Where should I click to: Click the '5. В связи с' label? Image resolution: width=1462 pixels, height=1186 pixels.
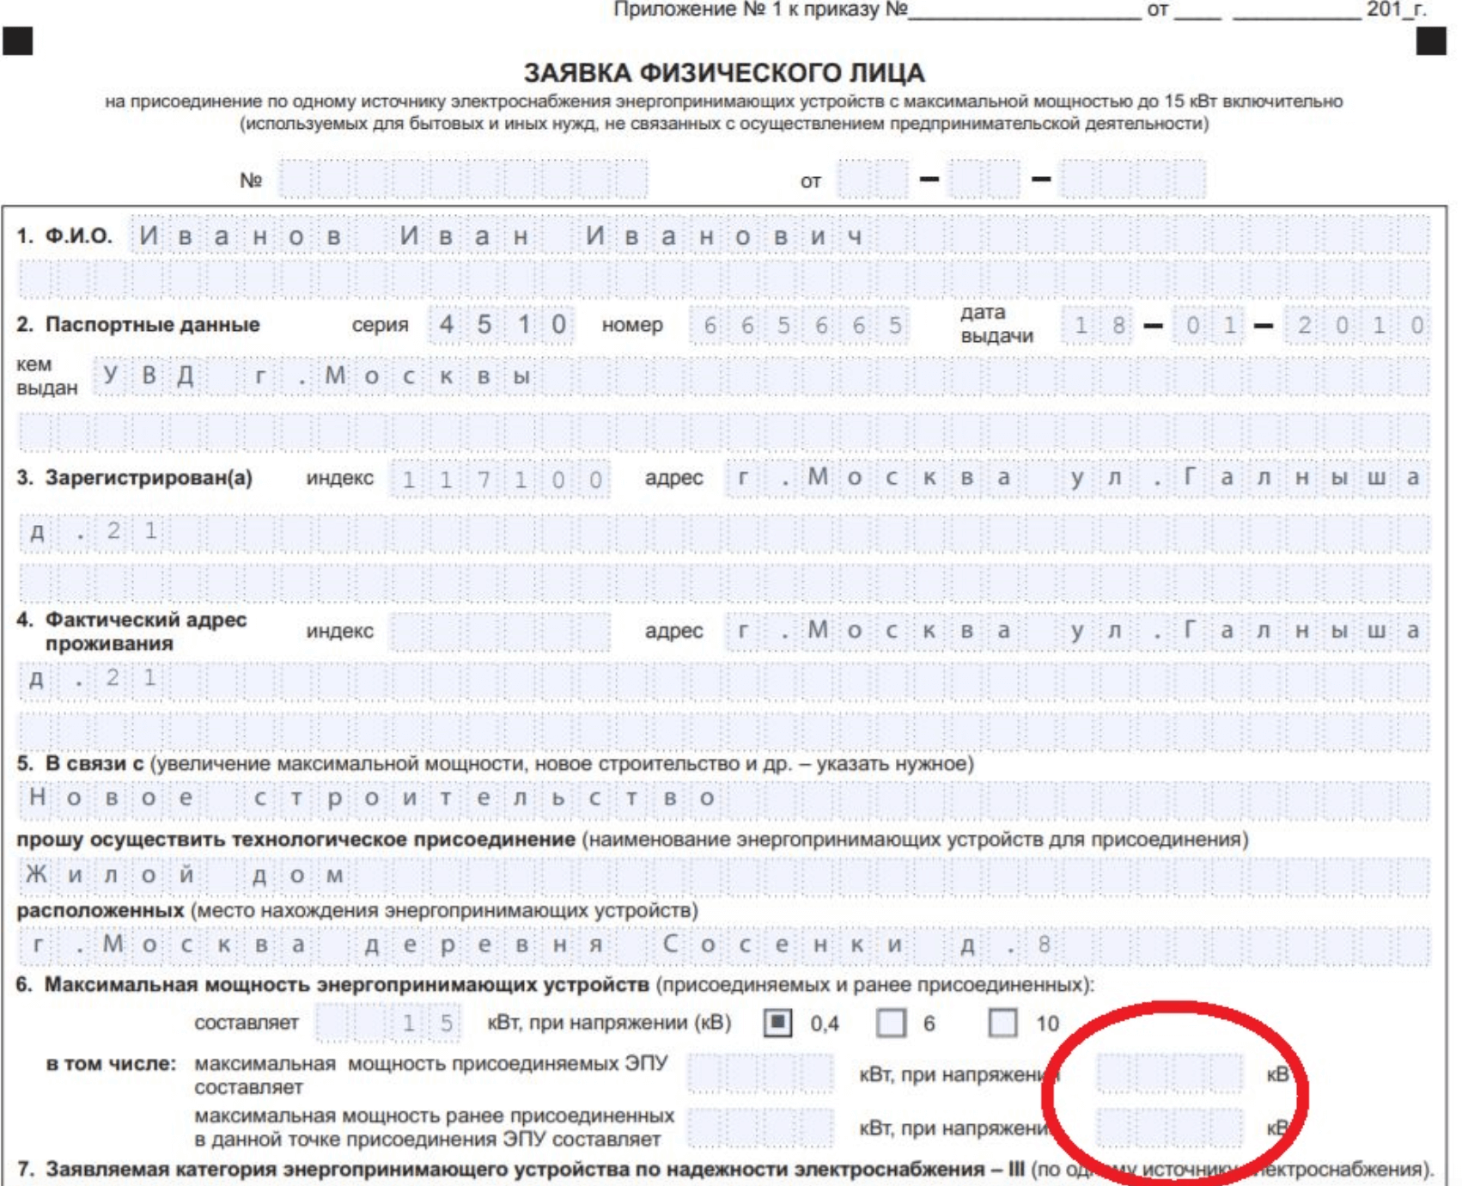coord(80,763)
